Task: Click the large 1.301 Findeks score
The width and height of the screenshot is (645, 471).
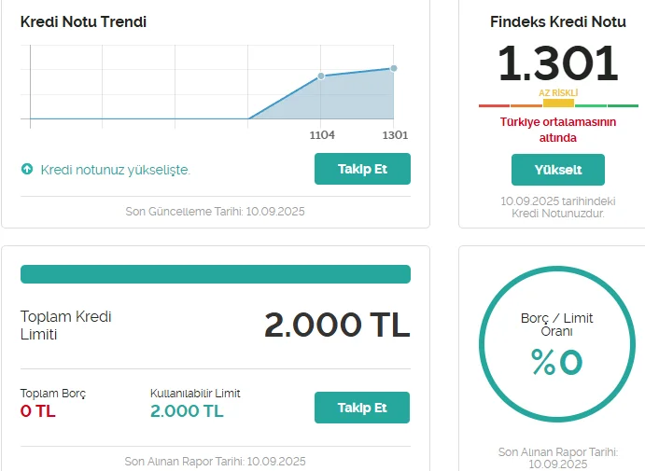Action: coord(558,63)
